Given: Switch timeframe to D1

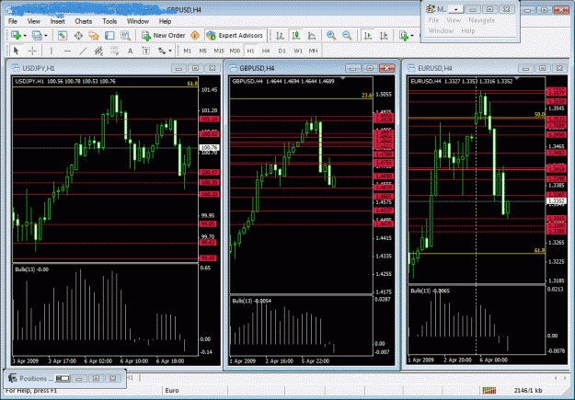Looking at the screenshot, I should 282,51.
